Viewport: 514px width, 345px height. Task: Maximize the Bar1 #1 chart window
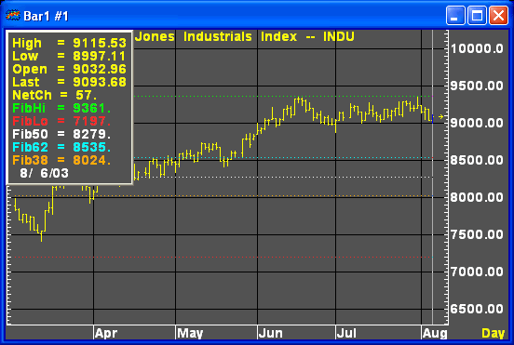477,16
